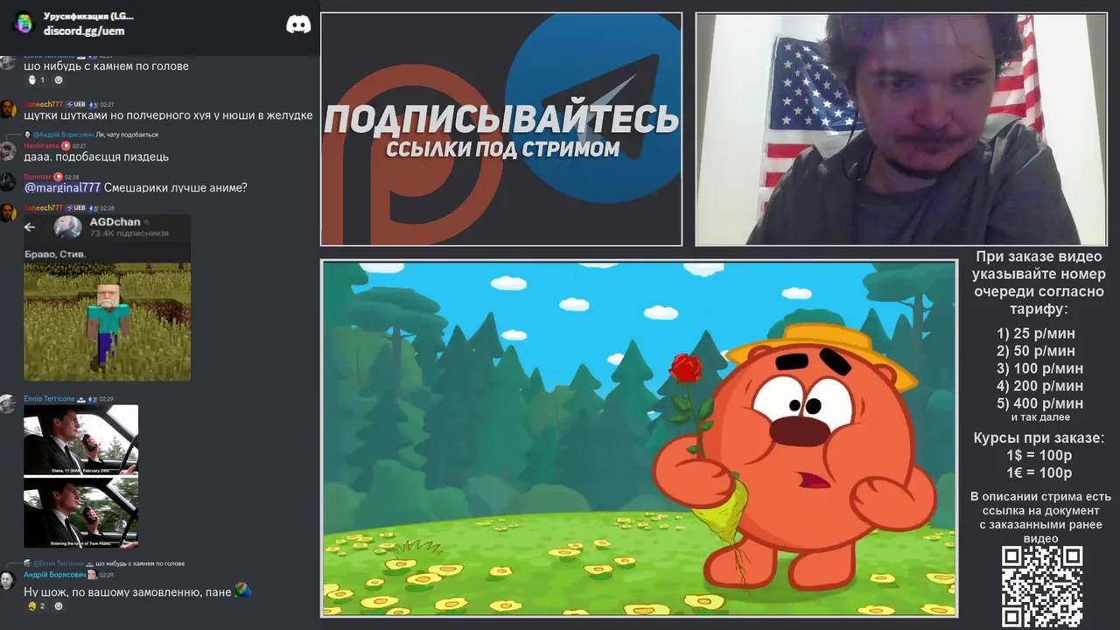Open Summer's avatar

(x=8, y=181)
